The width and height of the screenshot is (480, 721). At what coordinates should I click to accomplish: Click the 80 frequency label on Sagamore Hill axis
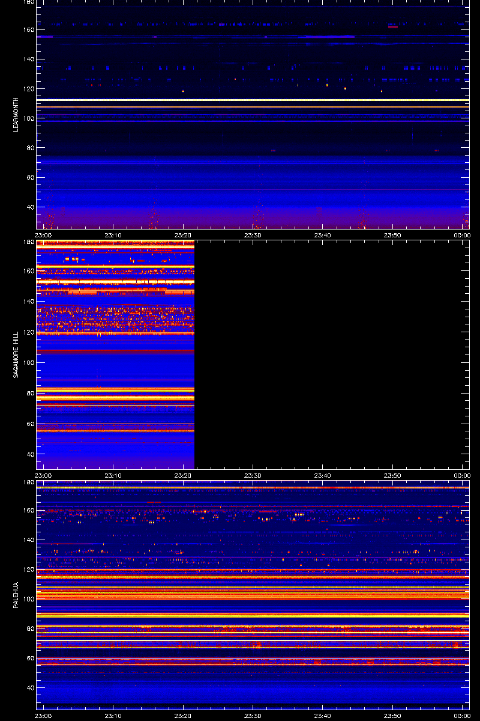point(31,394)
